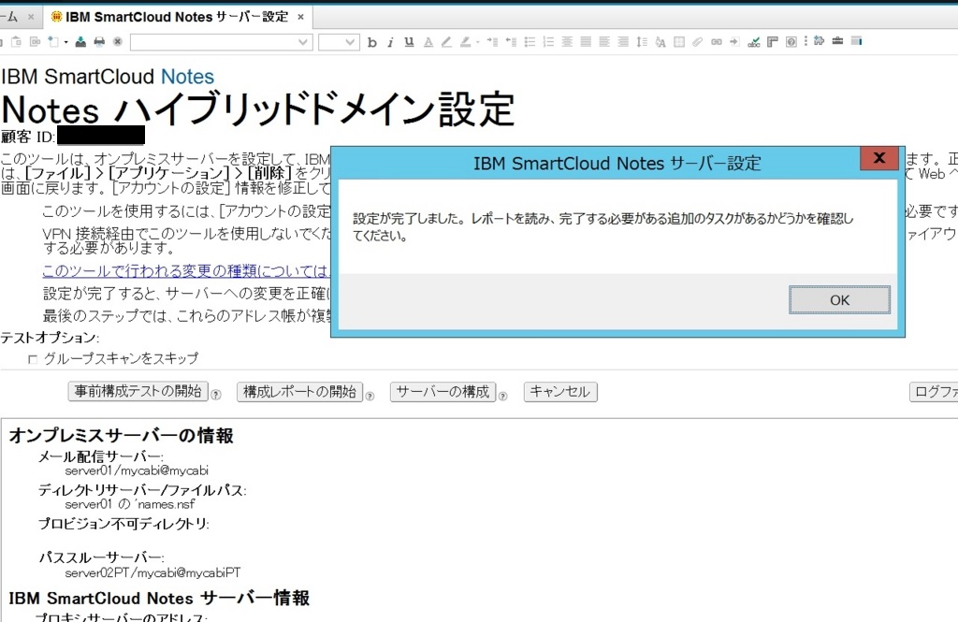Center align the paragraph
The width and height of the screenshot is (958, 622).
pyautogui.click(x=567, y=42)
